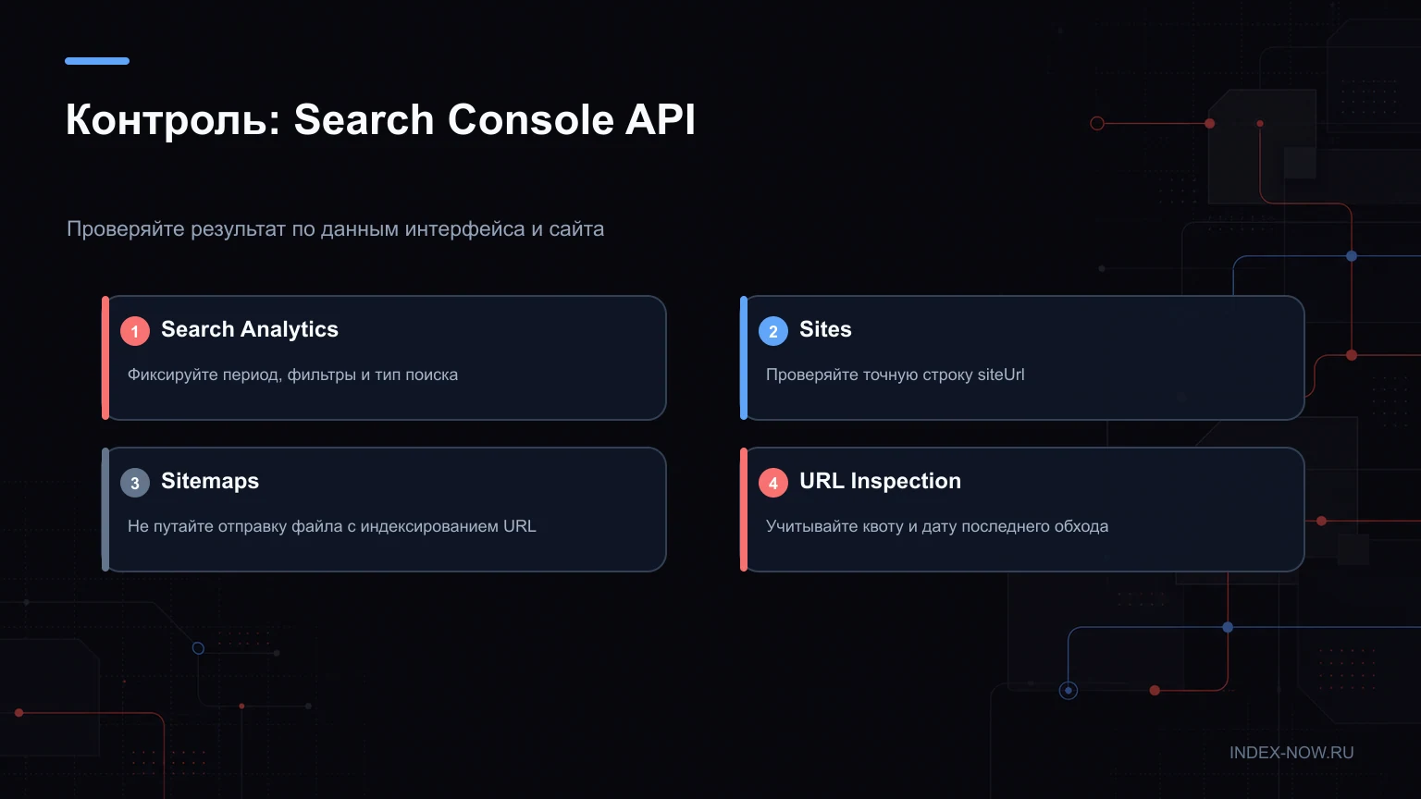
Task: Select the URL Inspection card heading
Action: coord(880,481)
